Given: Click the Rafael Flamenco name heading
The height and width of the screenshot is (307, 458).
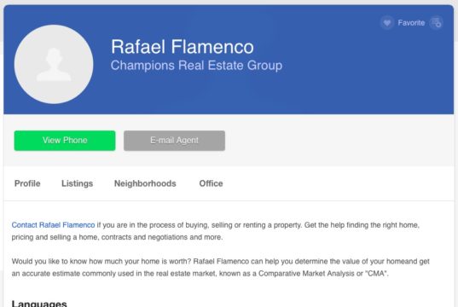Looking at the screenshot, I should click(x=183, y=47).
